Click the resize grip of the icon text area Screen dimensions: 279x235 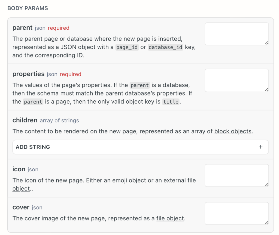coord(266,184)
